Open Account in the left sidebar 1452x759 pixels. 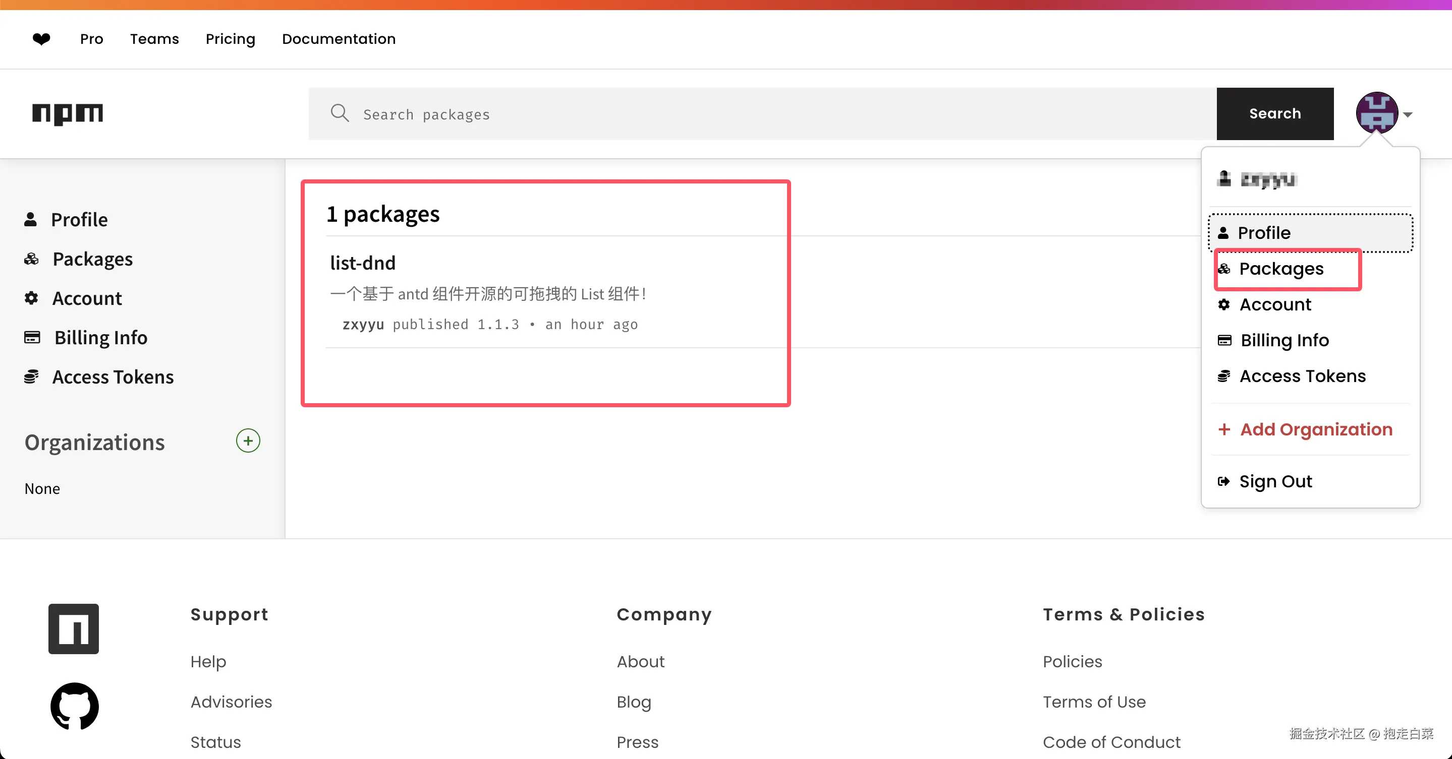87,298
